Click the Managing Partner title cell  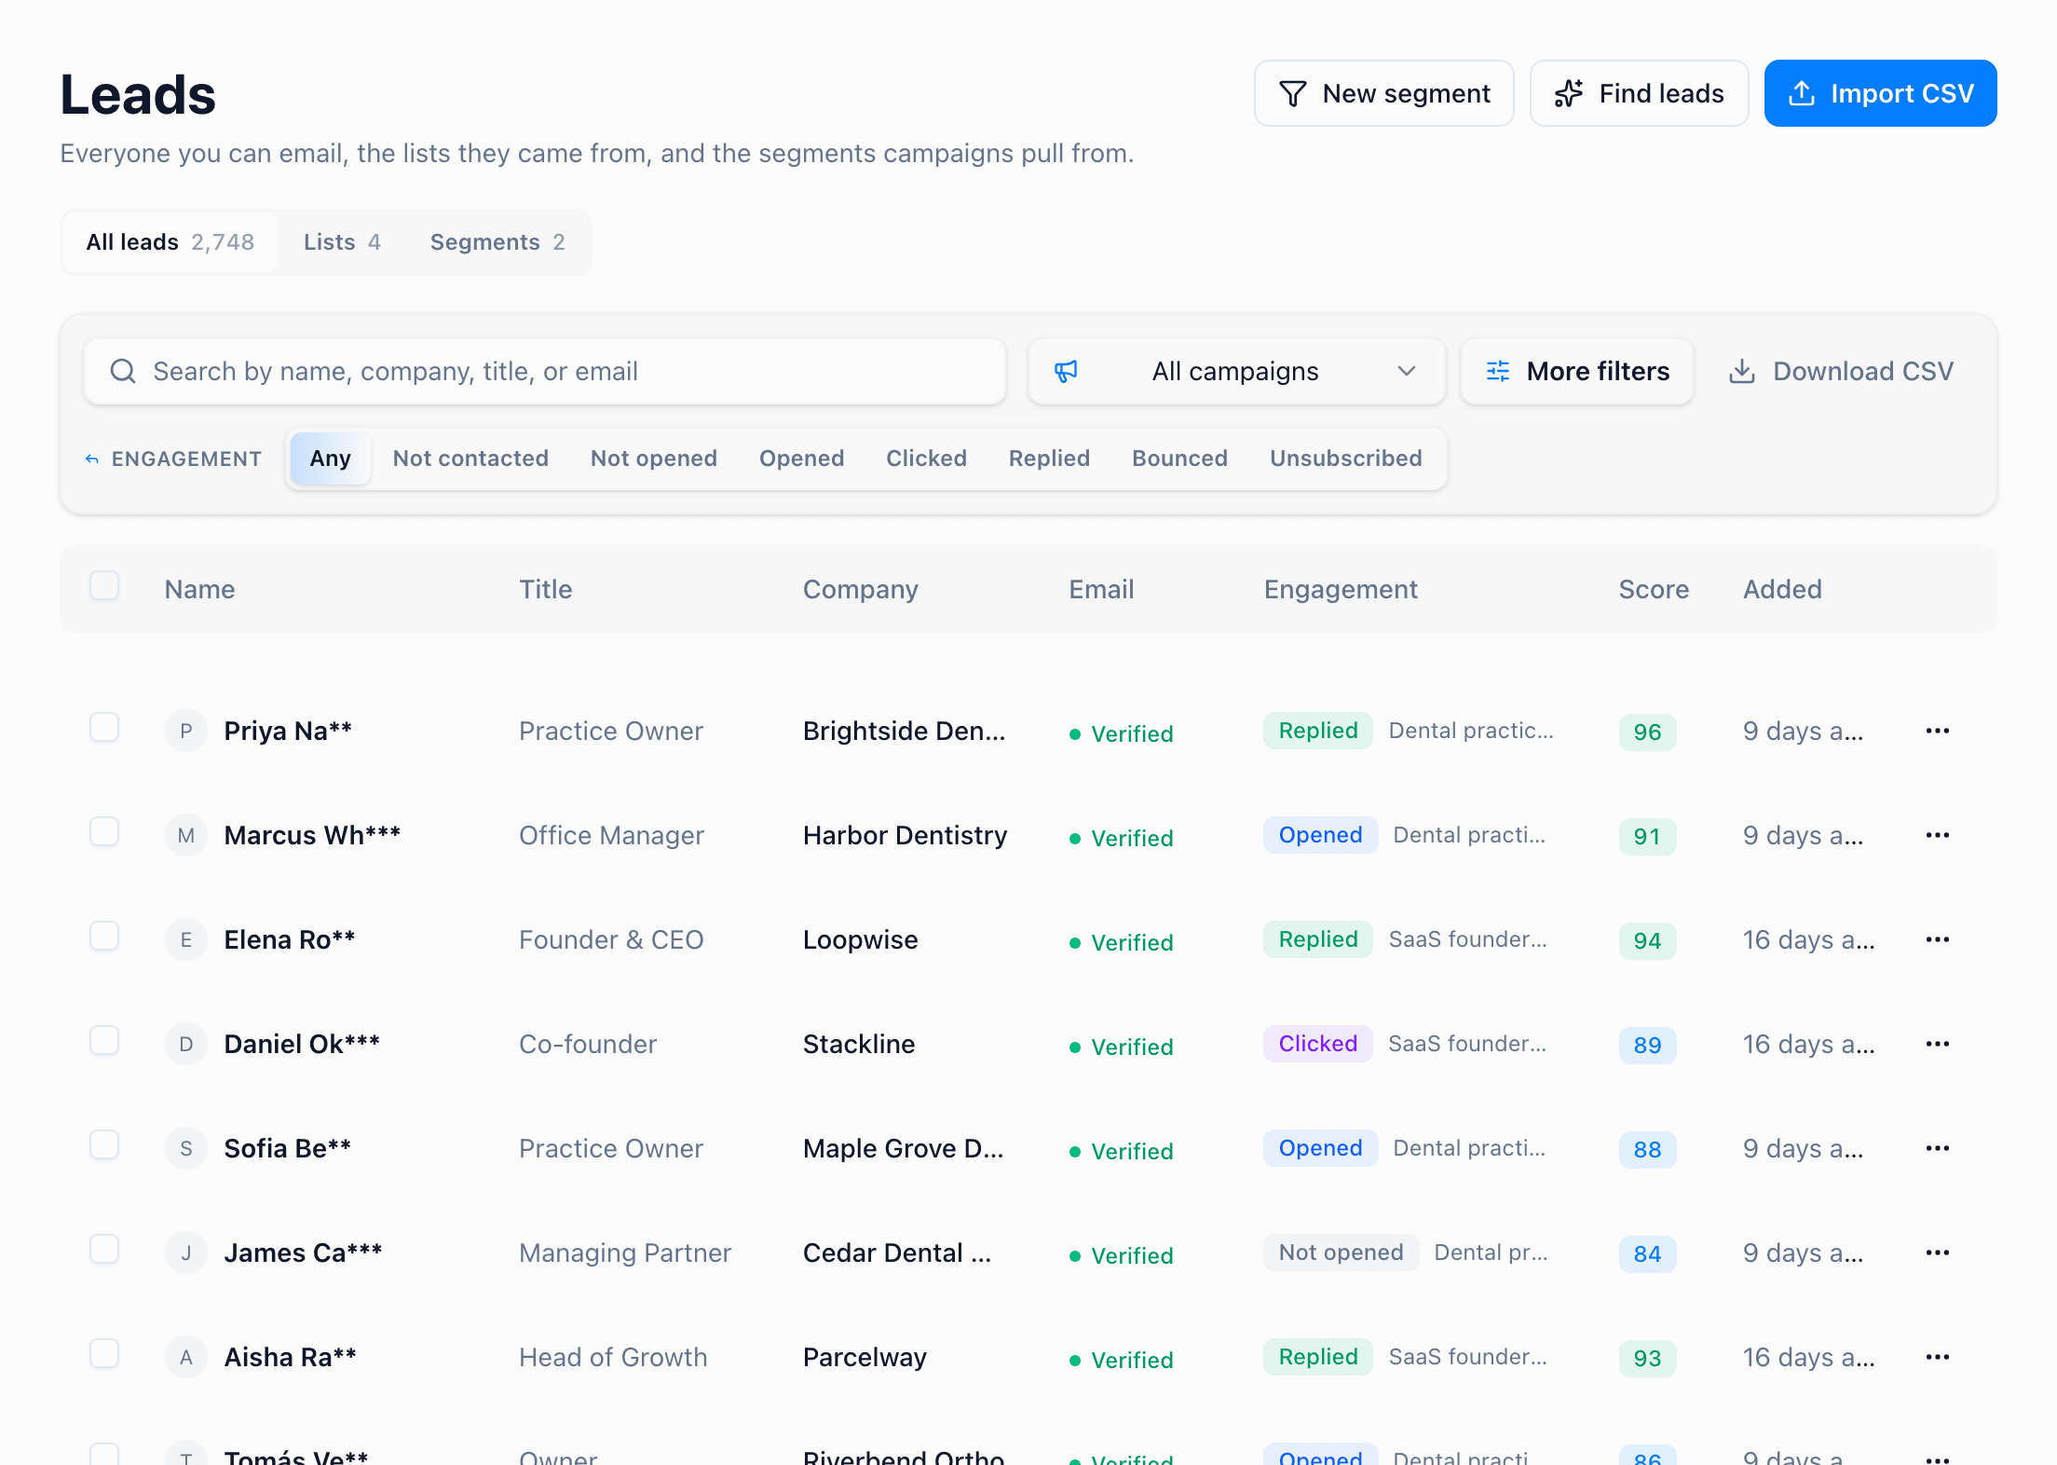tap(625, 1253)
